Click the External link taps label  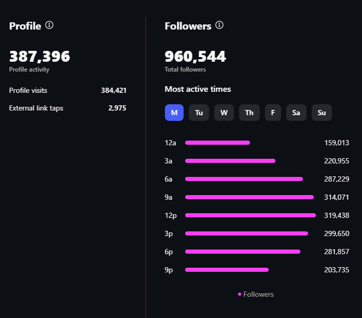point(36,108)
